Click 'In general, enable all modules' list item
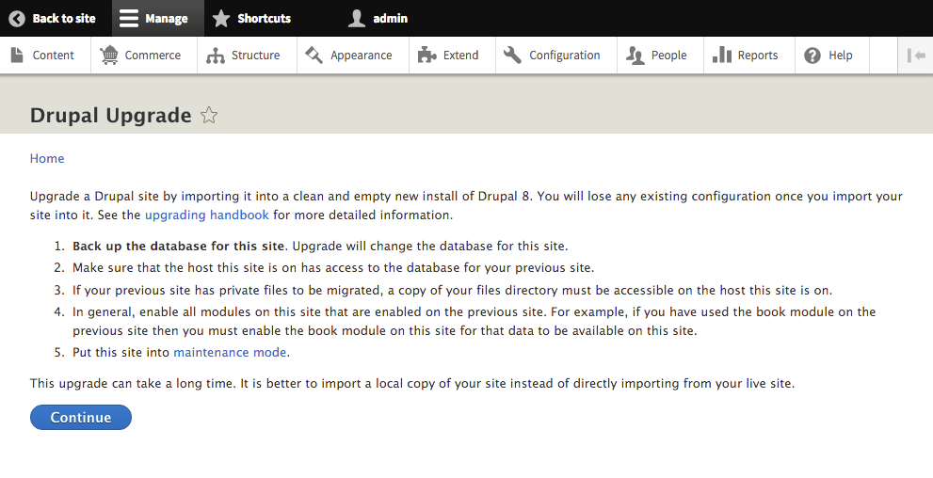Screen dimensions: 933x478 coord(475,321)
